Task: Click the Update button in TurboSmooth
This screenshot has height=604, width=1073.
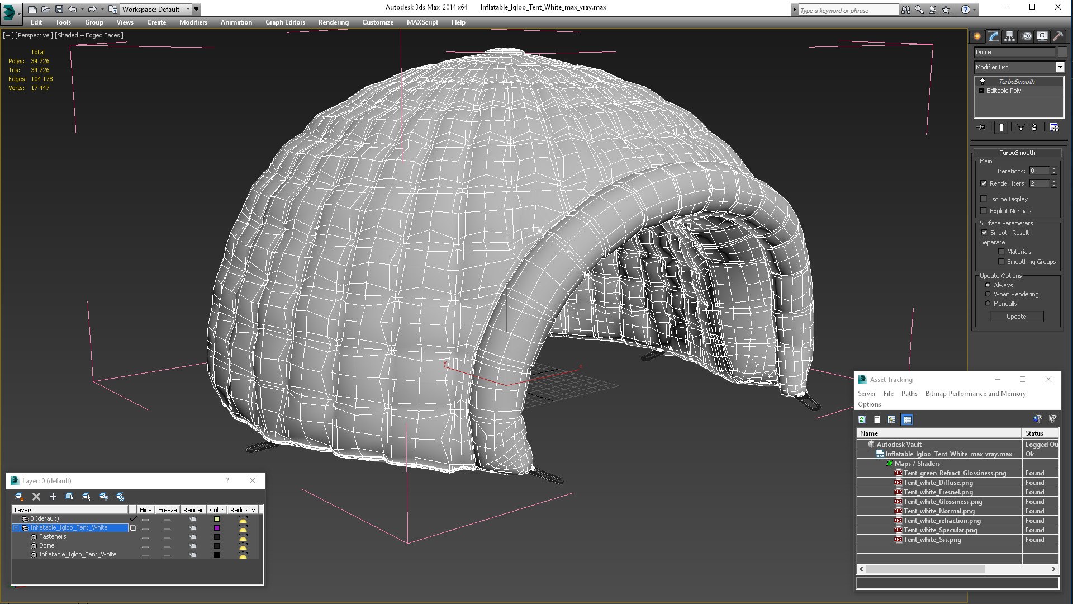Action: pos(1017,317)
